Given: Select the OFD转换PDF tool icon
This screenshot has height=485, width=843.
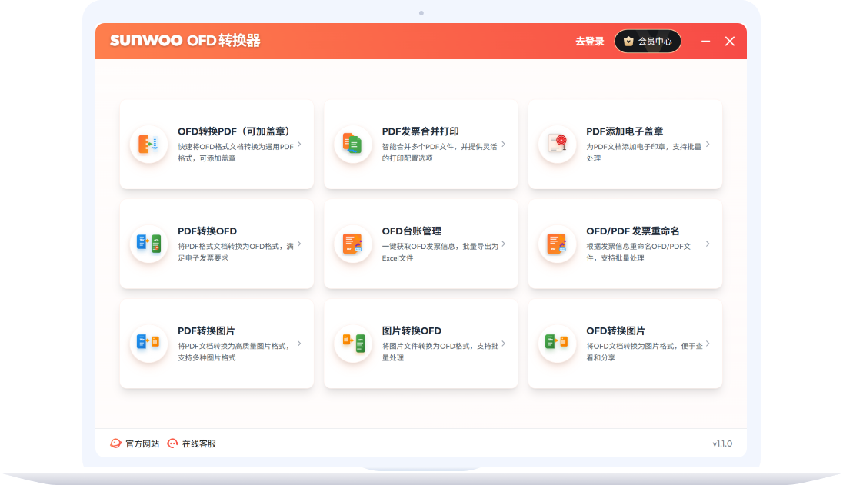Looking at the screenshot, I should 148,143.
